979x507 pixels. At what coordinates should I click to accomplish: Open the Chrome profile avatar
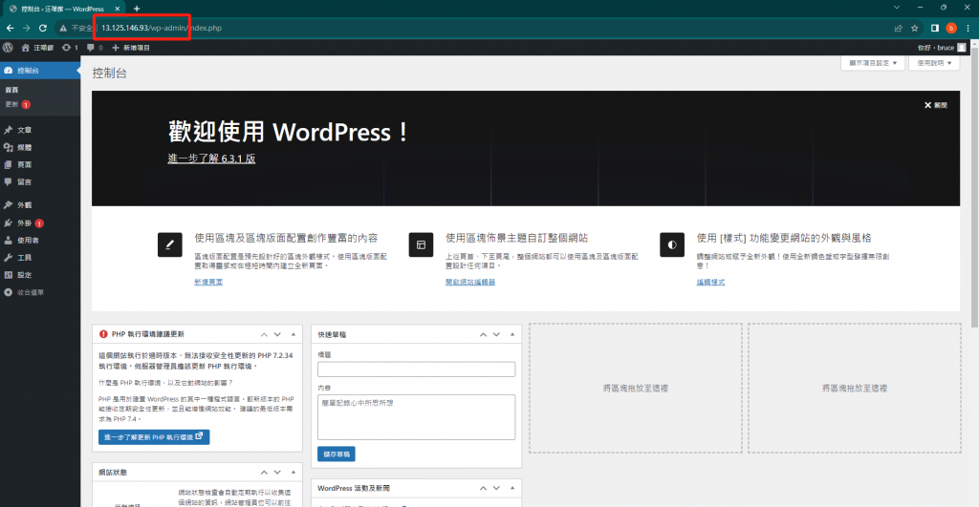point(951,28)
